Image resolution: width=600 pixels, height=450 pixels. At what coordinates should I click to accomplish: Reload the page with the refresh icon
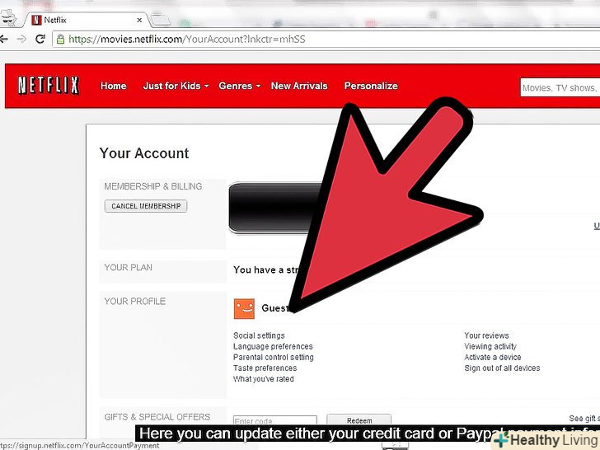coord(40,39)
